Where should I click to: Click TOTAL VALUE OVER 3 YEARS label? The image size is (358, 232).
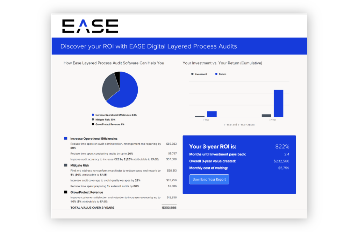[x=92, y=208]
